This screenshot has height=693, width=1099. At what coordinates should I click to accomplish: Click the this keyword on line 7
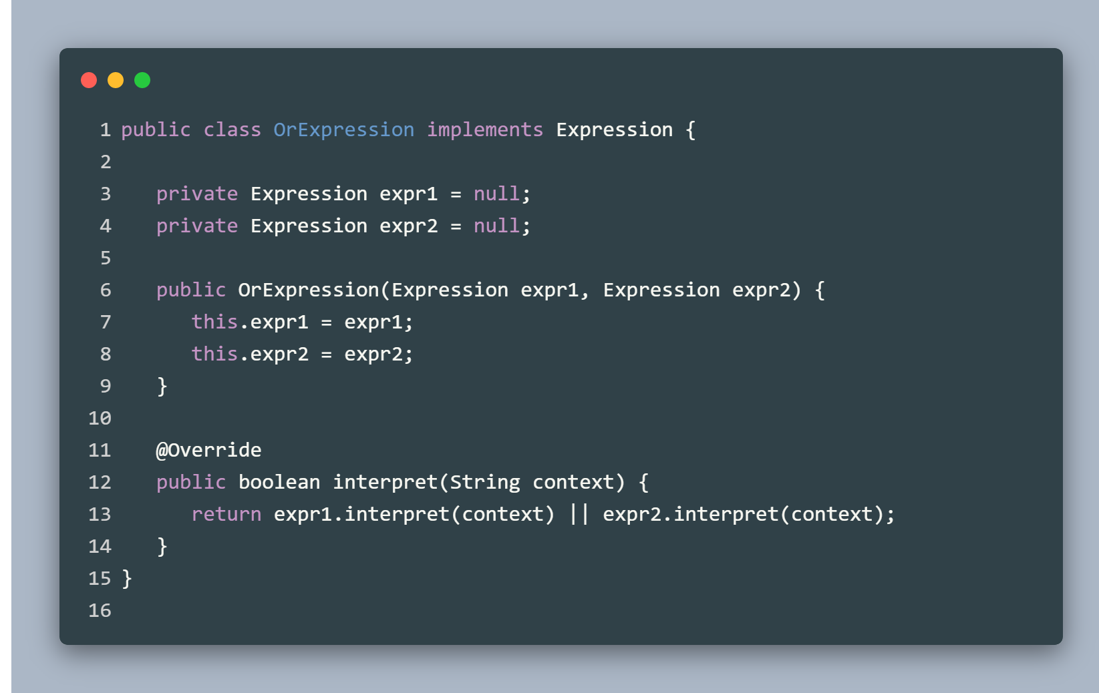coord(214,322)
